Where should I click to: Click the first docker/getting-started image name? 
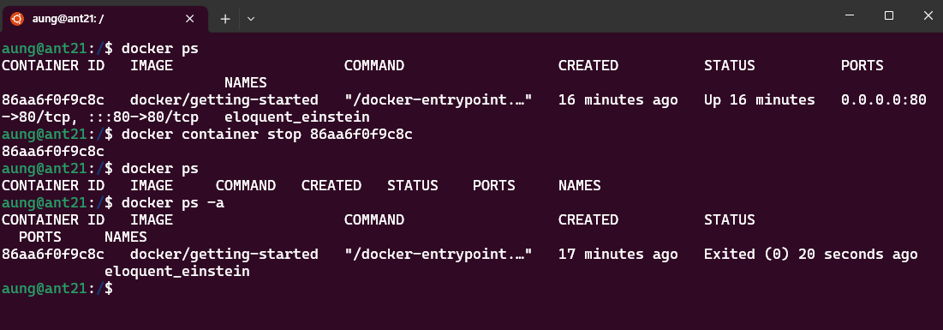click(224, 99)
